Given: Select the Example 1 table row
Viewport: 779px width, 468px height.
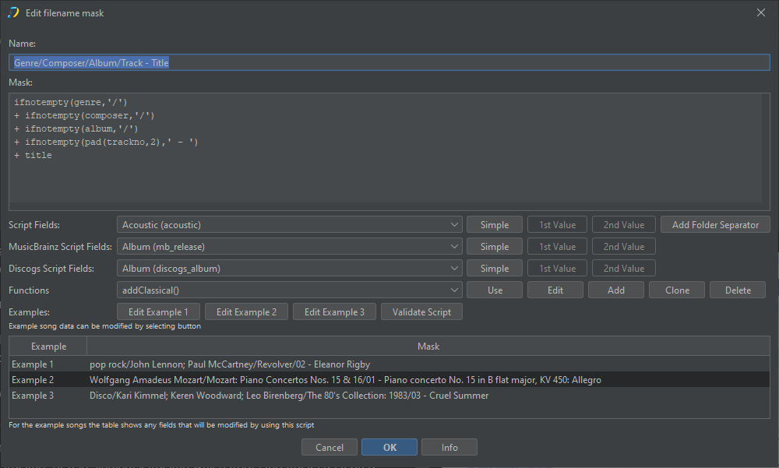Looking at the screenshot, I should coord(389,364).
